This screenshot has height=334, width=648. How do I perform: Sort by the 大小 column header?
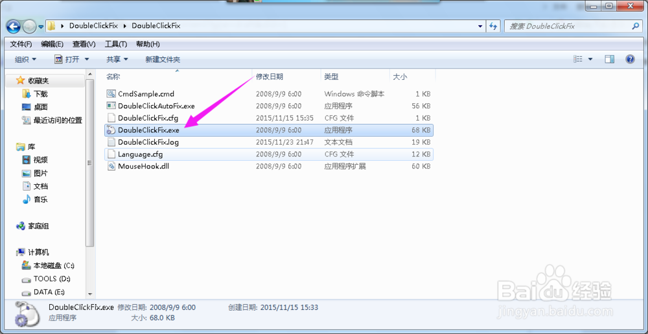point(400,77)
